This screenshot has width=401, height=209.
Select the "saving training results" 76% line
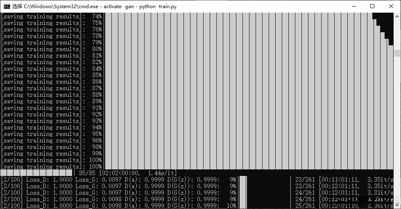point(51,29)
